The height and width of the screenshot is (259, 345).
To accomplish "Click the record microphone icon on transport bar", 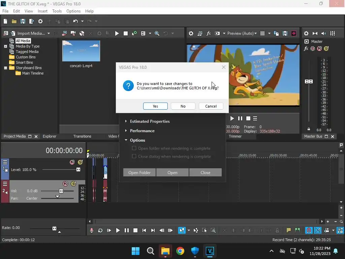I will [91, 230].
